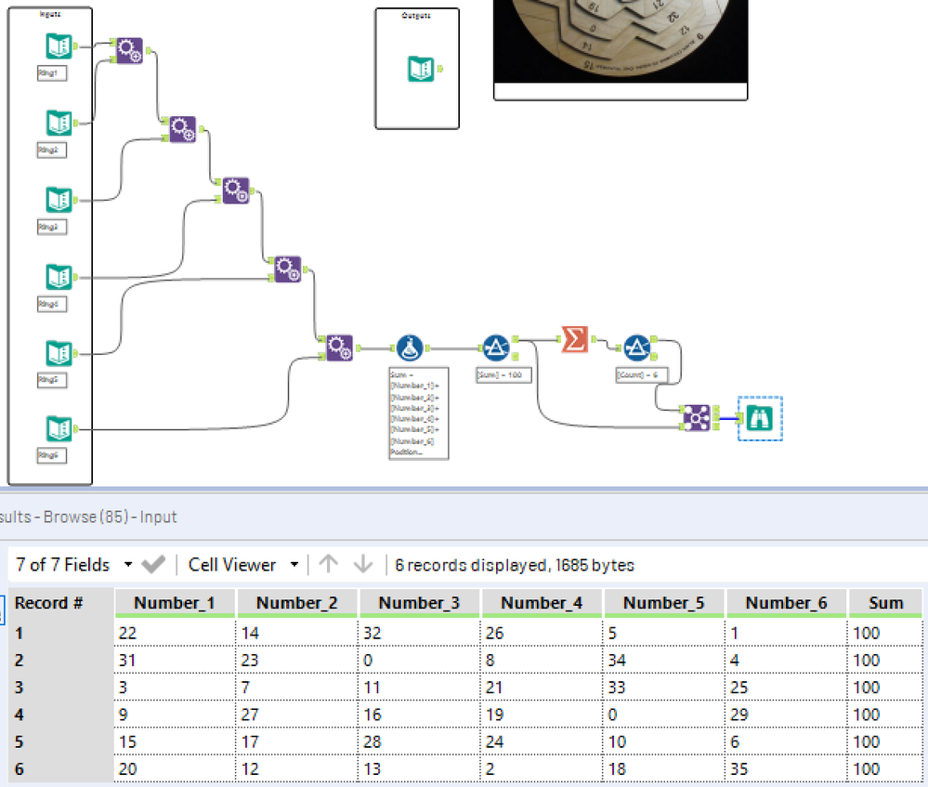This screenshot has width=928, height=787.
Task: Click the up arrow in results toolbar
Action: click(329, 564)
